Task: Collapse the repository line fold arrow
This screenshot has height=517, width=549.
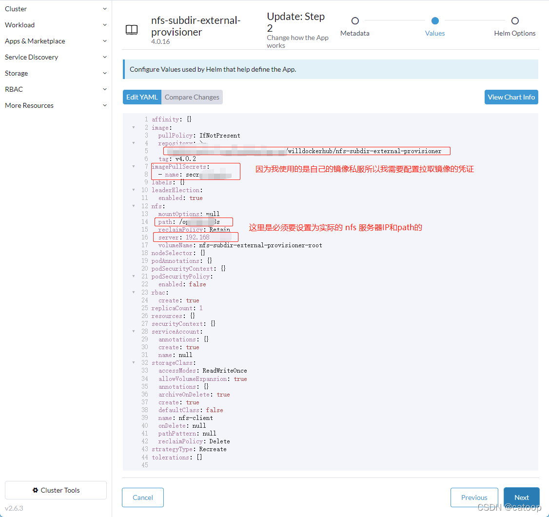Action: (134, 143)
